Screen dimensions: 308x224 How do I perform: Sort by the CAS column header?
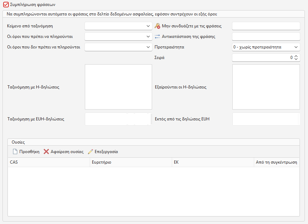[49, 162]
